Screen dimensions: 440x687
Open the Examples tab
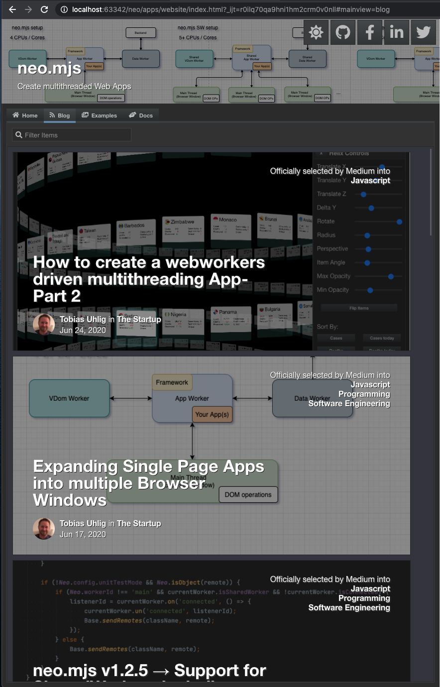pyautogui.click(x=99, y=115)
